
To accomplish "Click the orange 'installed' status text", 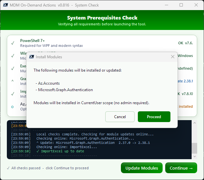I will point(186,106).
